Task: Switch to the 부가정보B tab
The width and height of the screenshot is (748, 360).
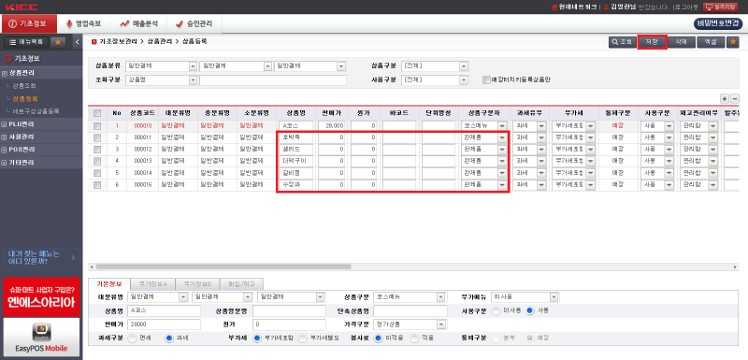Action: 196,283
